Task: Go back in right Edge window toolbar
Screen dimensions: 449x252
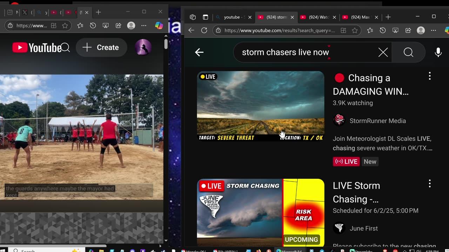Action: 191,30
